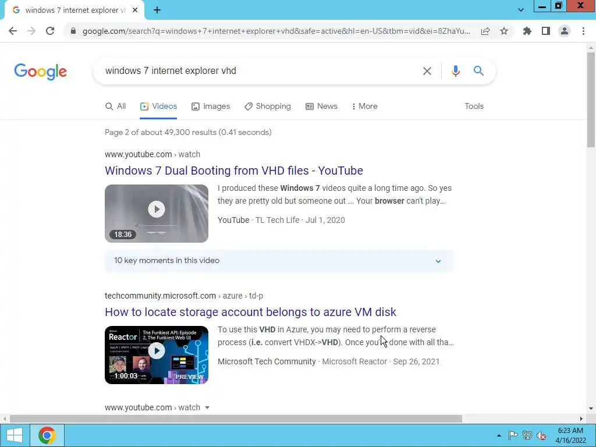Click the vertical scrollbar thumb
The width and height of the screenshot is (596, 447).
pyautogui.click(x=591, y=100)
